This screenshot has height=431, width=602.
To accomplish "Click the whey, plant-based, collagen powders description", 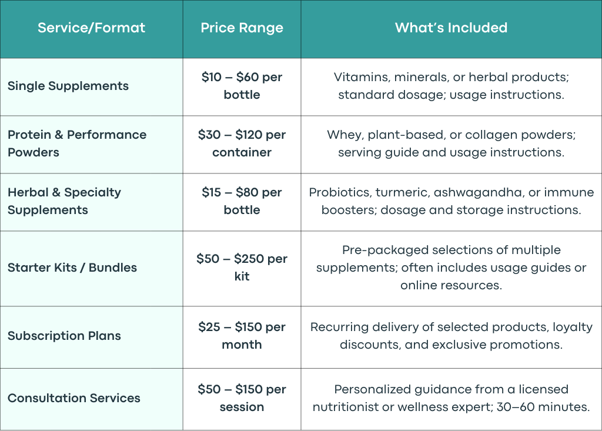I will pyautogui.click(x=451, y=143).
